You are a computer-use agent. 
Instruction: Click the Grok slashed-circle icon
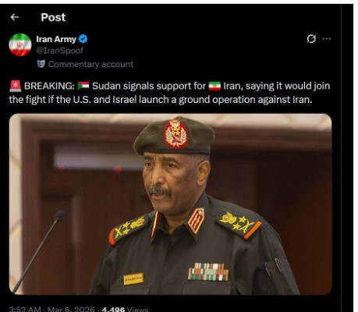pyautogui.click(x=311, y=39)
